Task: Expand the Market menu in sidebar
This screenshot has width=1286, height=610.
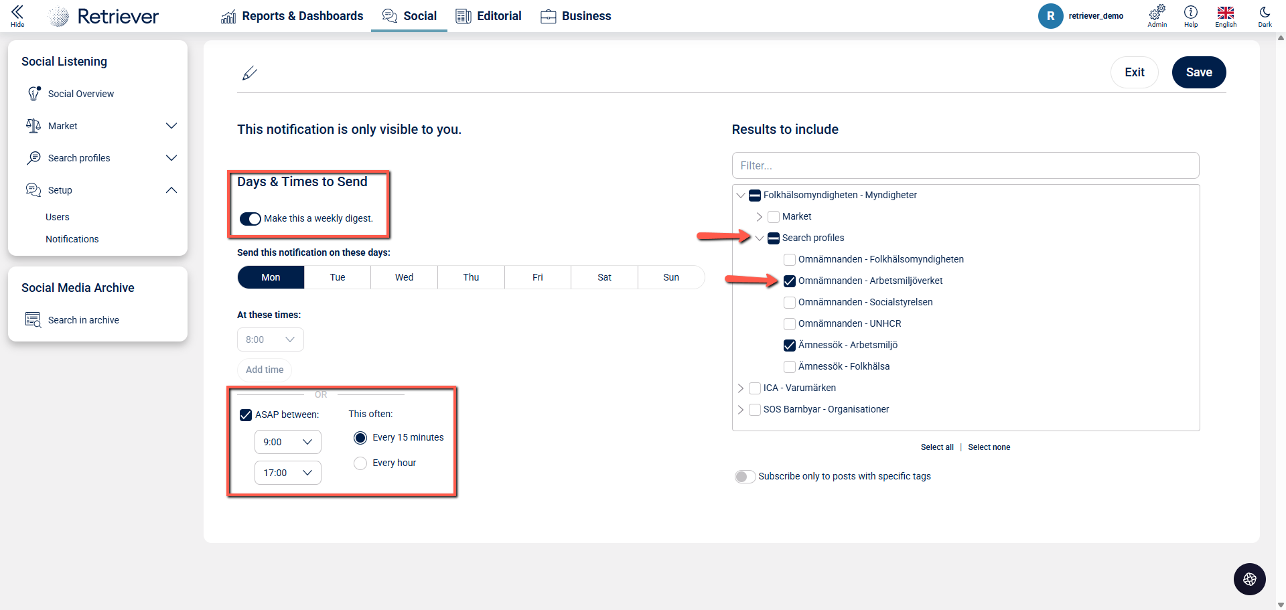Action: [171, 126]
